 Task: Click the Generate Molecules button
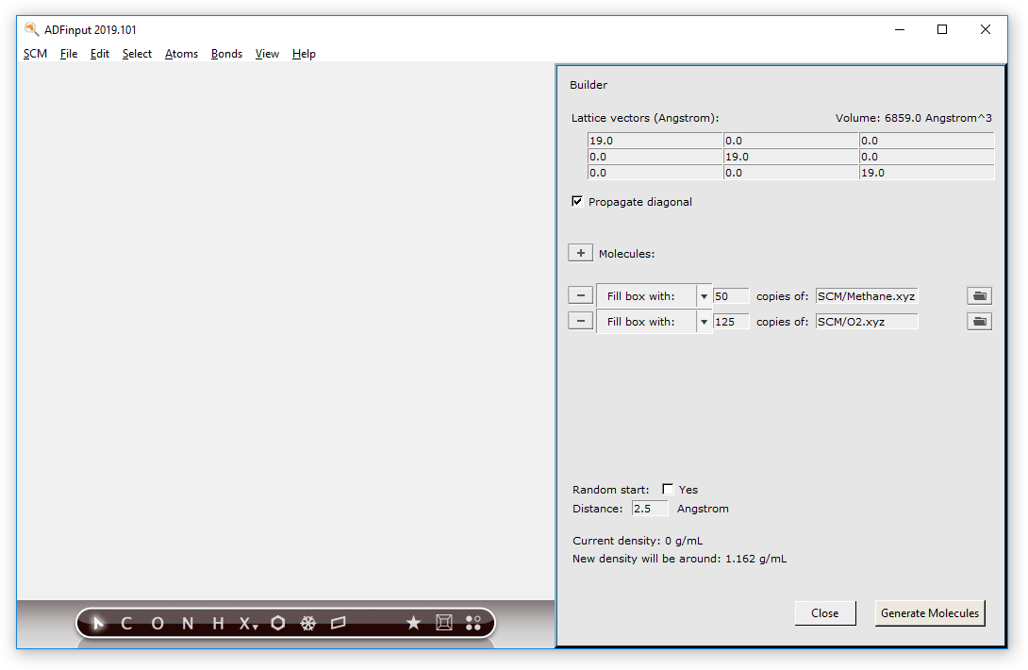point(930,613)
